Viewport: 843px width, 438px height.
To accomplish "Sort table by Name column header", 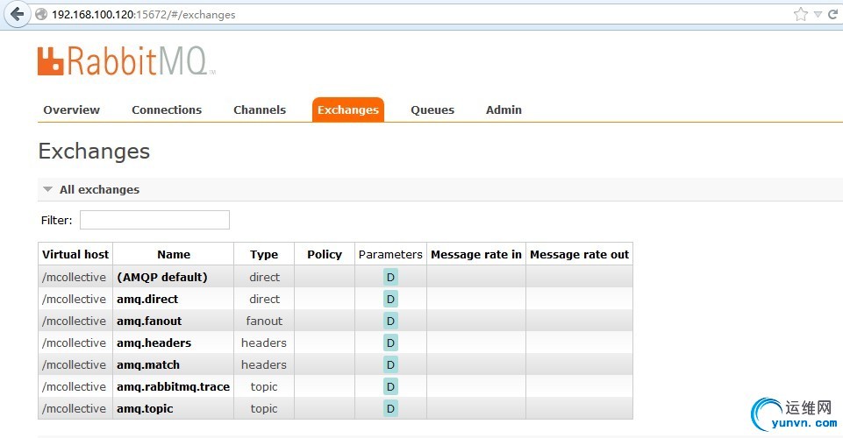I will [174, 254].
